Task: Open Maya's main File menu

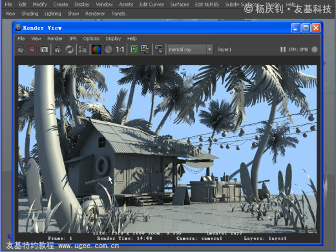Action: click(x=8, y=5)
